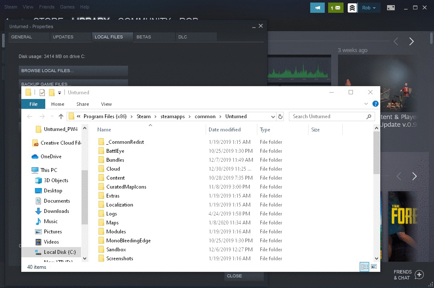
Task: Click CLOSE in the Properties dialog
Action: tap(244, 276)
